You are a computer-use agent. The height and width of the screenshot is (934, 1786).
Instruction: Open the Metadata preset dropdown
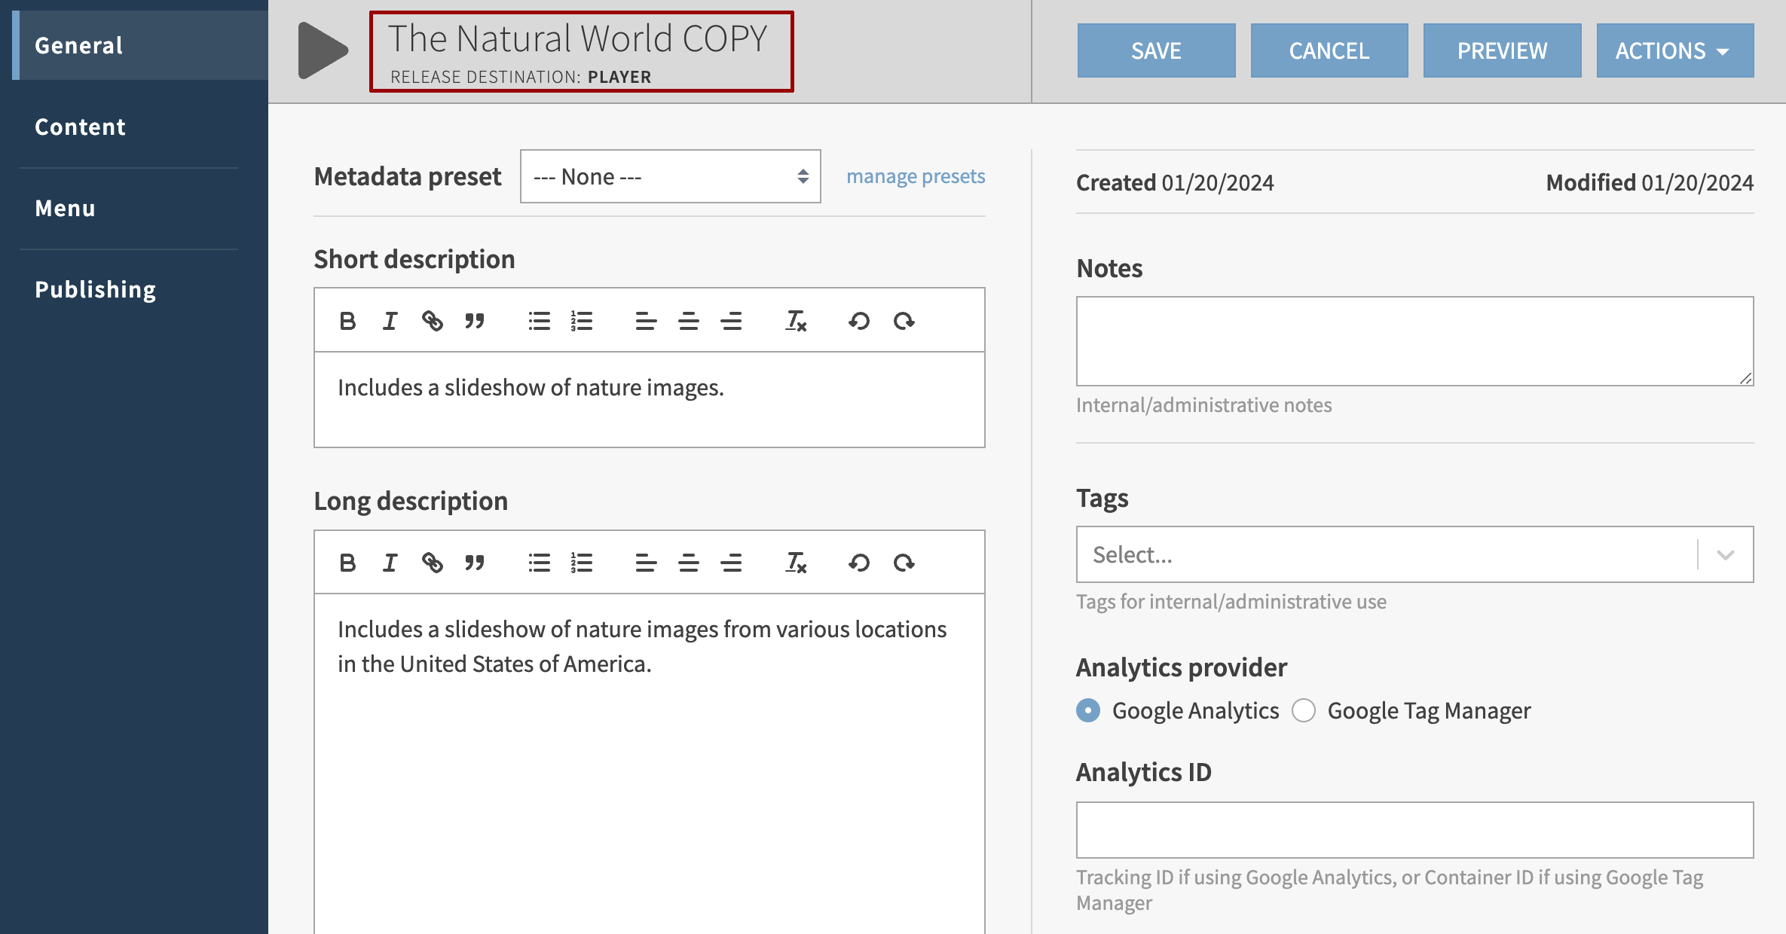tap(670, 176)
